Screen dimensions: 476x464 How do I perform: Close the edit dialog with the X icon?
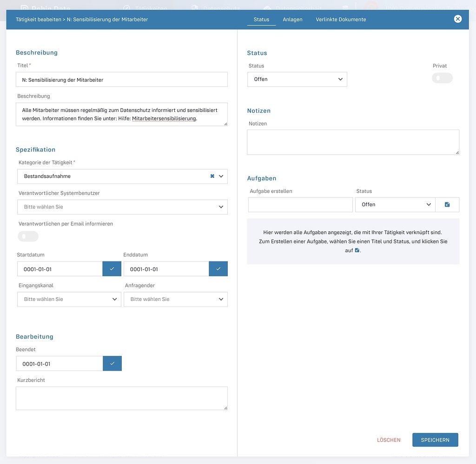coord(458,19)
